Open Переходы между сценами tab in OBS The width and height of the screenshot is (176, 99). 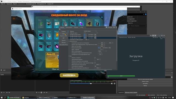[131, 93]
